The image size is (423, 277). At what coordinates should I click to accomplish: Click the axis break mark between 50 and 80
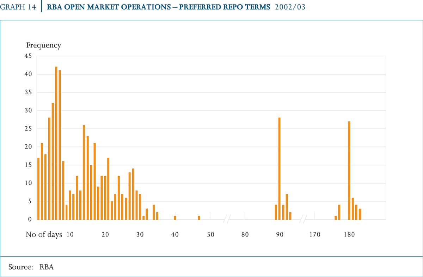pos(227,220)
